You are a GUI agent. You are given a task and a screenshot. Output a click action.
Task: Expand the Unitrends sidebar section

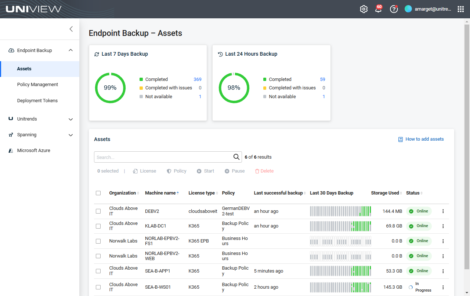71,119
